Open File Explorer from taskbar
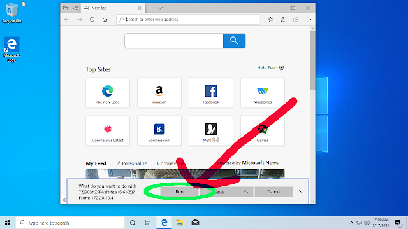The width and height of the screenshot is (408, 229). pos(180,223)
